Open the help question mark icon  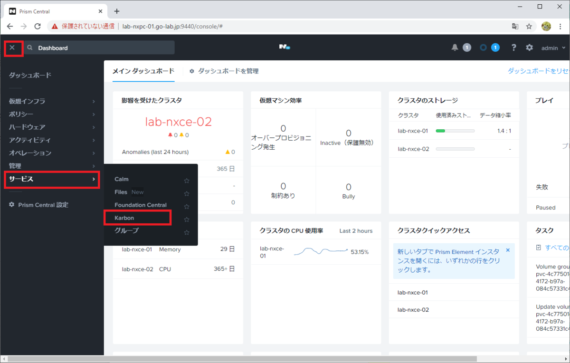tap(514, 48)
